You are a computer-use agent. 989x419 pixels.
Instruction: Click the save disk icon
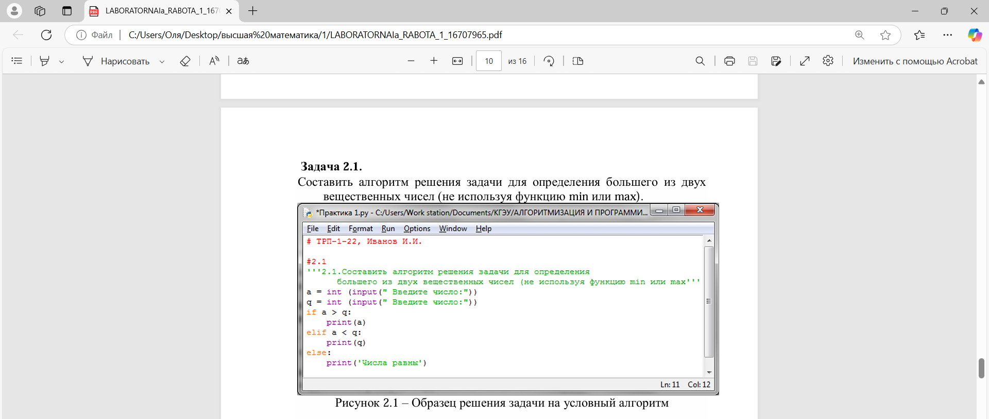tap(753, 61)
